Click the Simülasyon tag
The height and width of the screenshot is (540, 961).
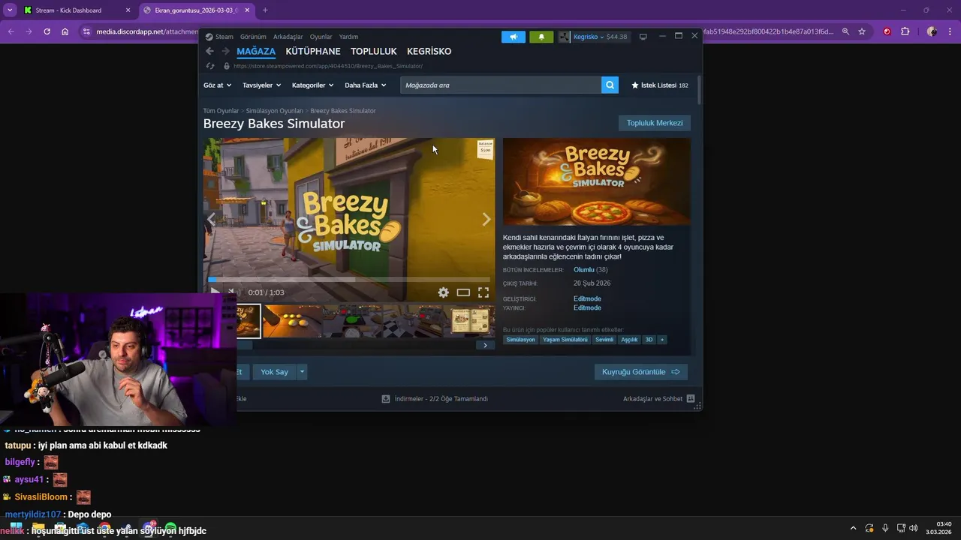pyautogui.click(x=520, y=340)
